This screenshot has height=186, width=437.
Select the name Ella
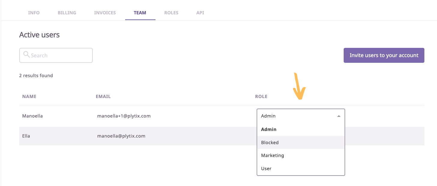point(26,136)
